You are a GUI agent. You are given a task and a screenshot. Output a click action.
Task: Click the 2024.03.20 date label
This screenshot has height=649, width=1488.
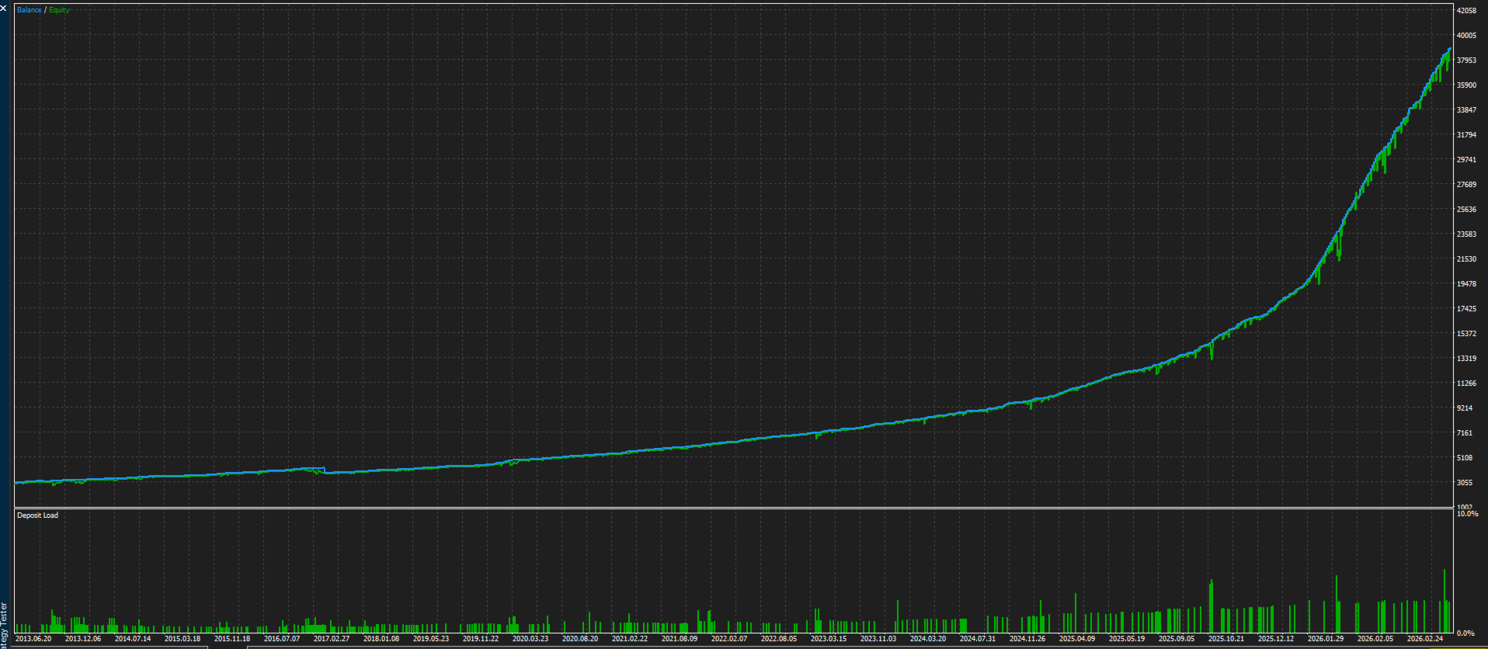928,639
